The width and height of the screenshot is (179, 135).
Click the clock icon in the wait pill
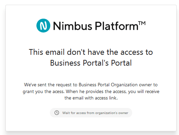(x=57, y=113)
